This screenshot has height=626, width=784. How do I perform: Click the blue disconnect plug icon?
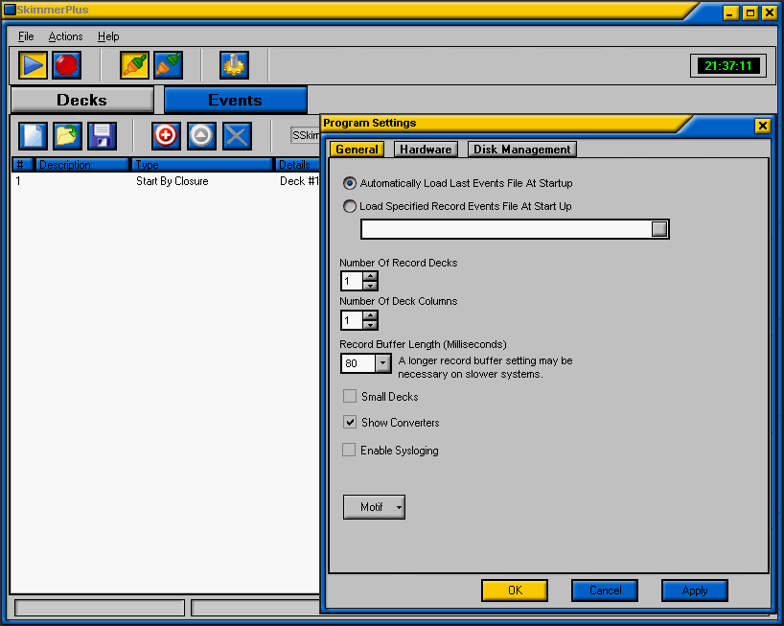169,65
